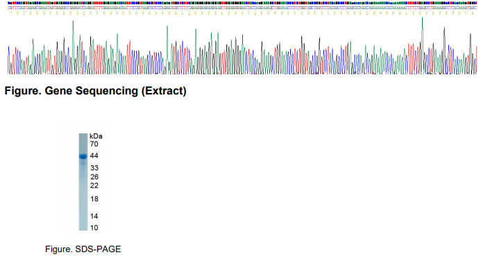The height and width of the screenshot is (257, 481).
Task: Click the 70 kDa marker label
Action: point(94,144)
